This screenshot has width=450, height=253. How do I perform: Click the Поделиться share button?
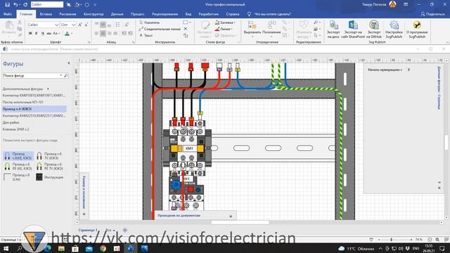432,14
